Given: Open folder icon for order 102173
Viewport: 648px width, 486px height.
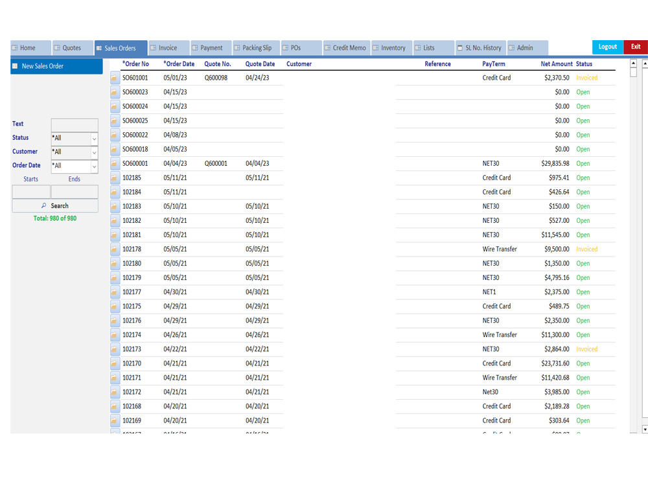Looking at the screenshot, I should tap(115, 349).
